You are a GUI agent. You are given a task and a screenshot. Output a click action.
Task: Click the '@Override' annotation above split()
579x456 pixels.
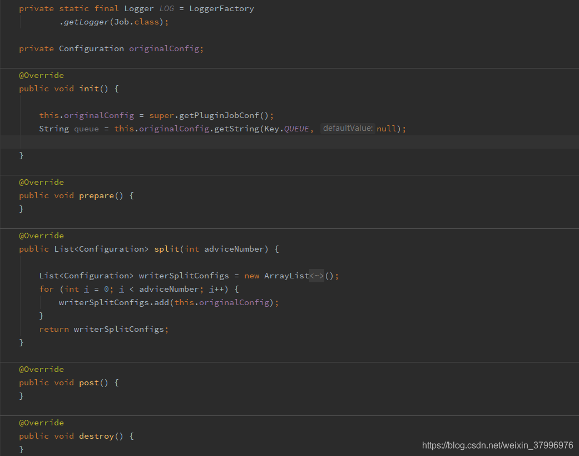pyautogui.click(x=41, y=236)
